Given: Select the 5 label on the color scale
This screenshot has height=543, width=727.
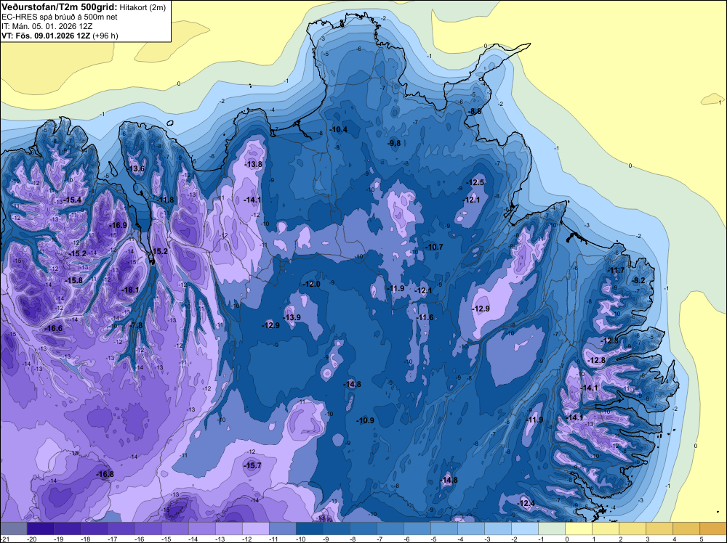Looking at the screenshot, I should [701, 539].
